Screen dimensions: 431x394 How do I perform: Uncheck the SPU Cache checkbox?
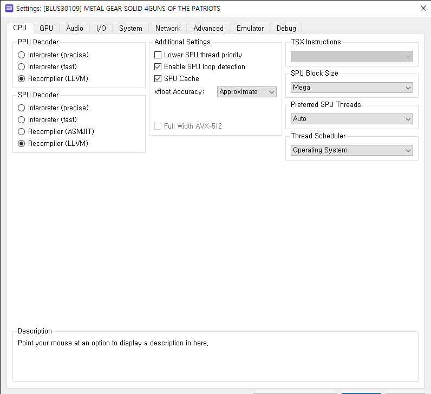(x=177, y=79)
